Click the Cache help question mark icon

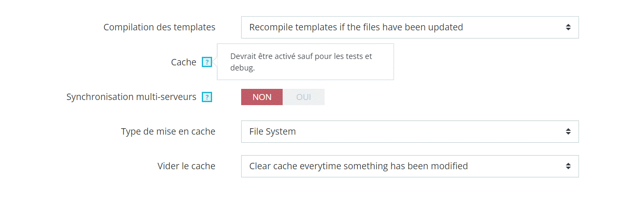pyautogui.click(x=207, y=62)
